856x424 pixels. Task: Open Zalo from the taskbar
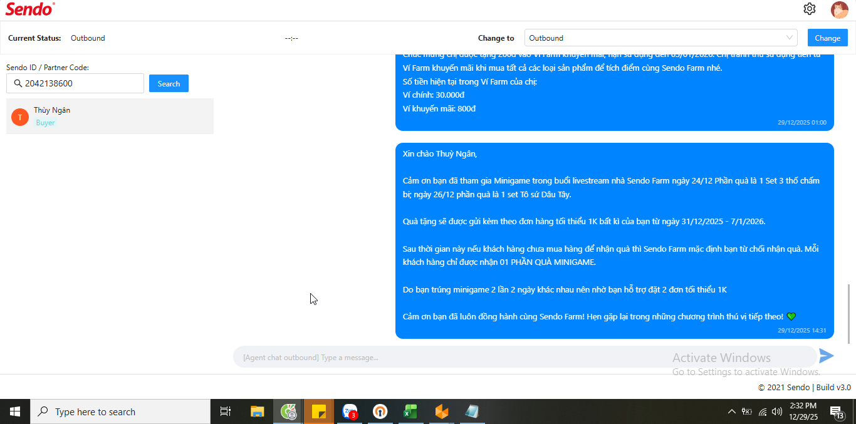click(350, 411)
